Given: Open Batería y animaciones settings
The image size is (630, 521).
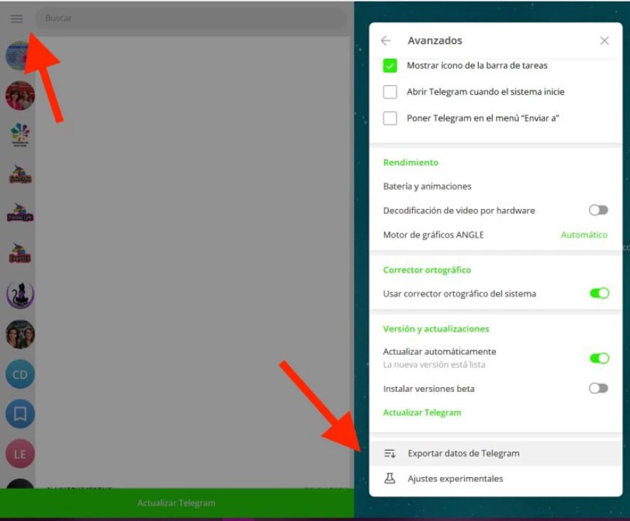Looking at the screenshot, I should (495, 186).
